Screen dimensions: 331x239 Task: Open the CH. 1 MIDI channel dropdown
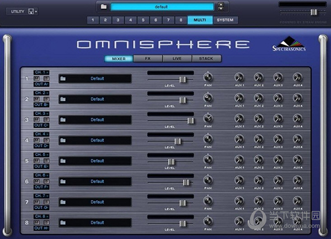pyautogui.click(x=41, y=72)
